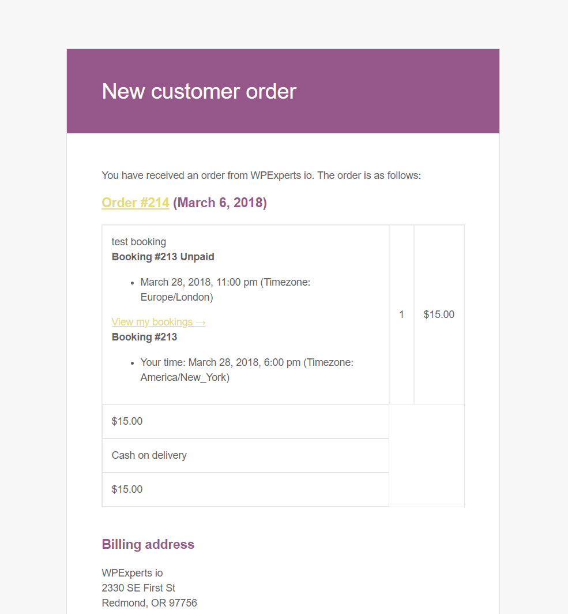Click the $15.00 price beside the quantity
Viewport: 568px width, 614px height.
[x=439, y=315]
